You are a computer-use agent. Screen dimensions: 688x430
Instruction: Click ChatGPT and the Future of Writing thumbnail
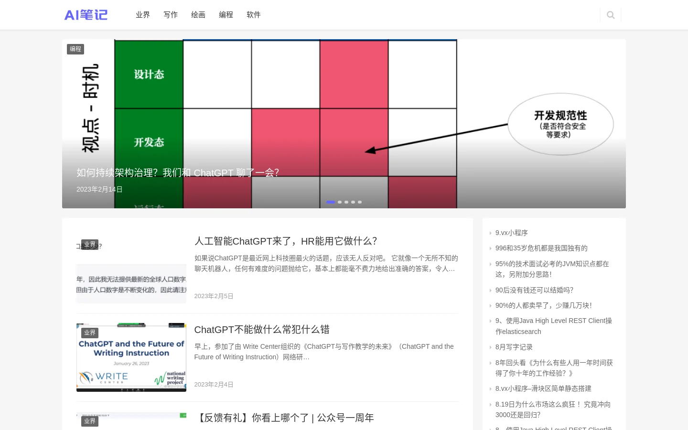131,357
